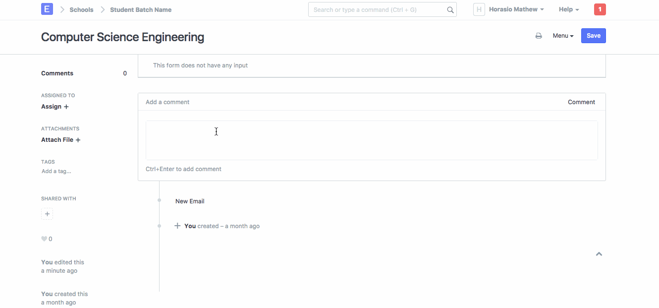Open the Menu dropdown
Viewport: 659px width, 308px height.
(x=563, y=36)
